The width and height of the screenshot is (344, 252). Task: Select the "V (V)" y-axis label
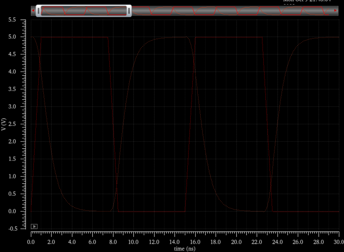(4, 124)
